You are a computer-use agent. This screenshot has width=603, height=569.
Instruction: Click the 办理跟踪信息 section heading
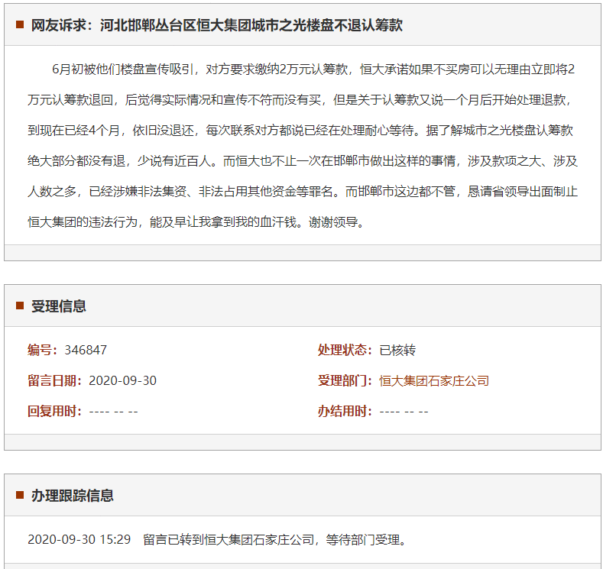pyautogui.click(x=73, y=495)
